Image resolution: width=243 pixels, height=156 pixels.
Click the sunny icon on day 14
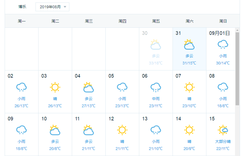click(189, 130)
